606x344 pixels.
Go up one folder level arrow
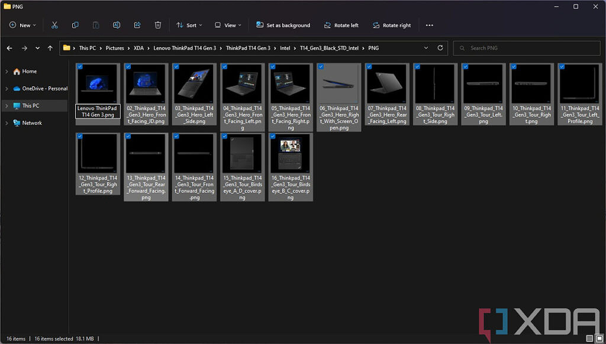[50, 48]
